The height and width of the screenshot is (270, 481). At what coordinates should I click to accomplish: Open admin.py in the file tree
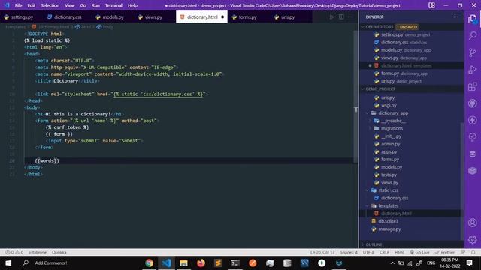pyautogui.click(x=391, y=144)
